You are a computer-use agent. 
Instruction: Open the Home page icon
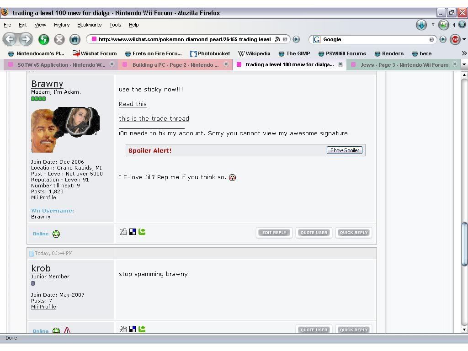[74, 39]
